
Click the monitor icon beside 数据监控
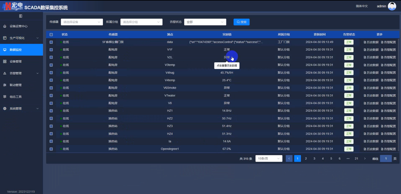coord(5,50)
